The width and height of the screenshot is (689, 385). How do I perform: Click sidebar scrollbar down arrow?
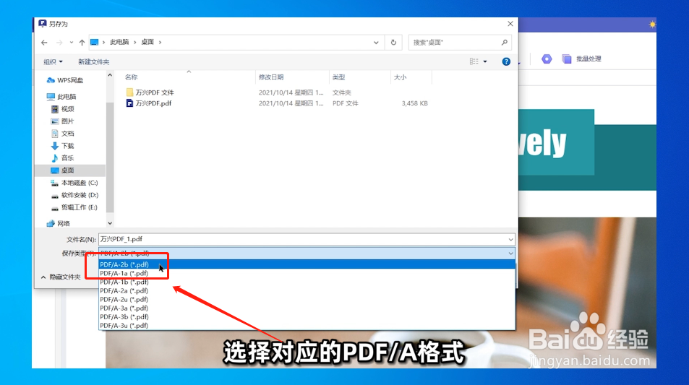click(x=110, y=223)
